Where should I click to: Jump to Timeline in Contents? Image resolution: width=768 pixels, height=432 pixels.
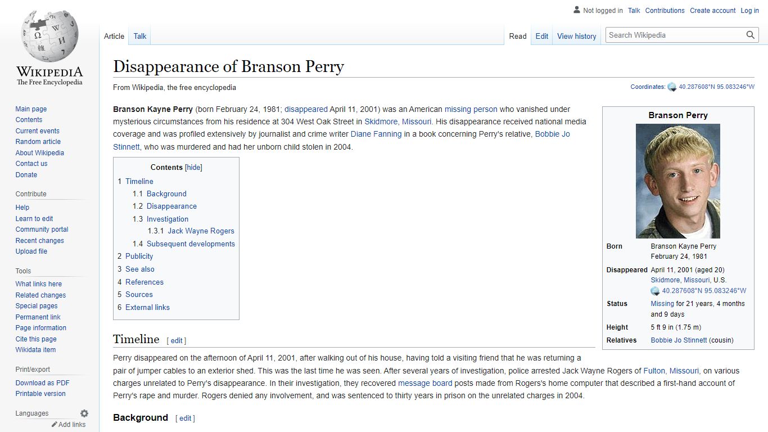pyautogui.click(x=139, y=181)
